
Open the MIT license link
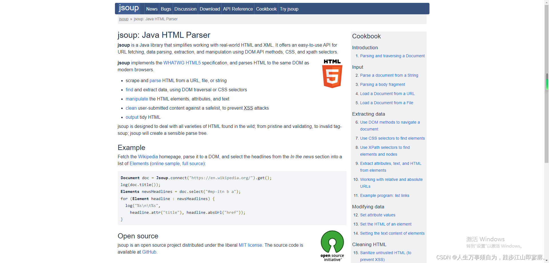click(x=250, y=245)
